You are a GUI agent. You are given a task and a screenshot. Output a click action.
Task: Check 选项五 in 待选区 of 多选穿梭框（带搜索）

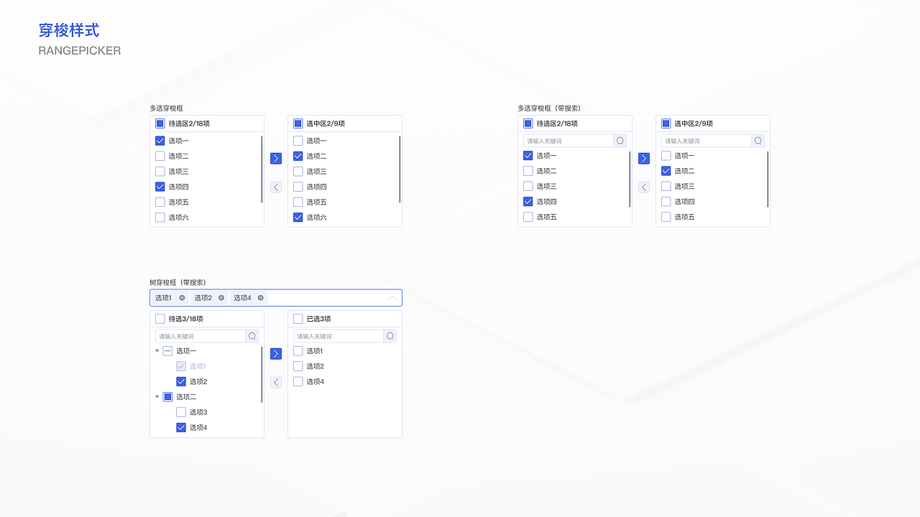(x=528, y=217)
